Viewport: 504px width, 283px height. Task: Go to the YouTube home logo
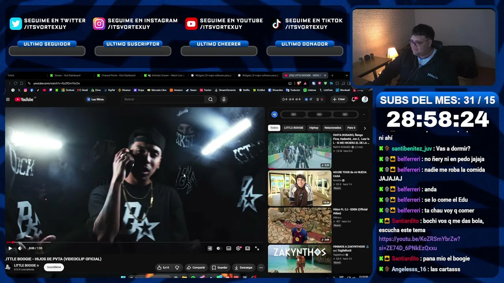[x=24, y=99]
